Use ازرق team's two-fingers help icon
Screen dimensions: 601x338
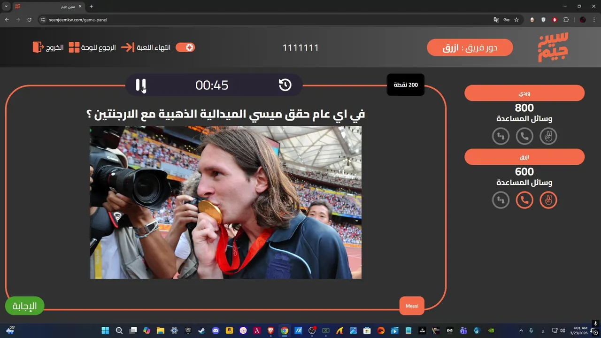(x=548, y=200)
